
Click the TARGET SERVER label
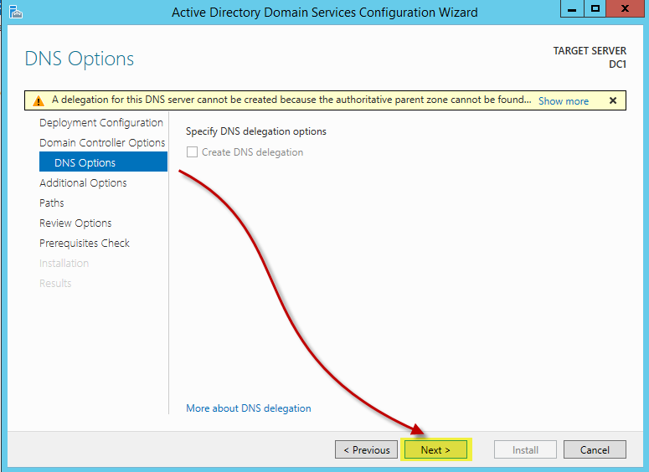tap(590, 51)
